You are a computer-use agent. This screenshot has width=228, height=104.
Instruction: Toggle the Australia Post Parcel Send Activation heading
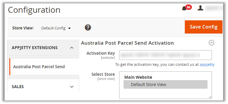point(127,43)
